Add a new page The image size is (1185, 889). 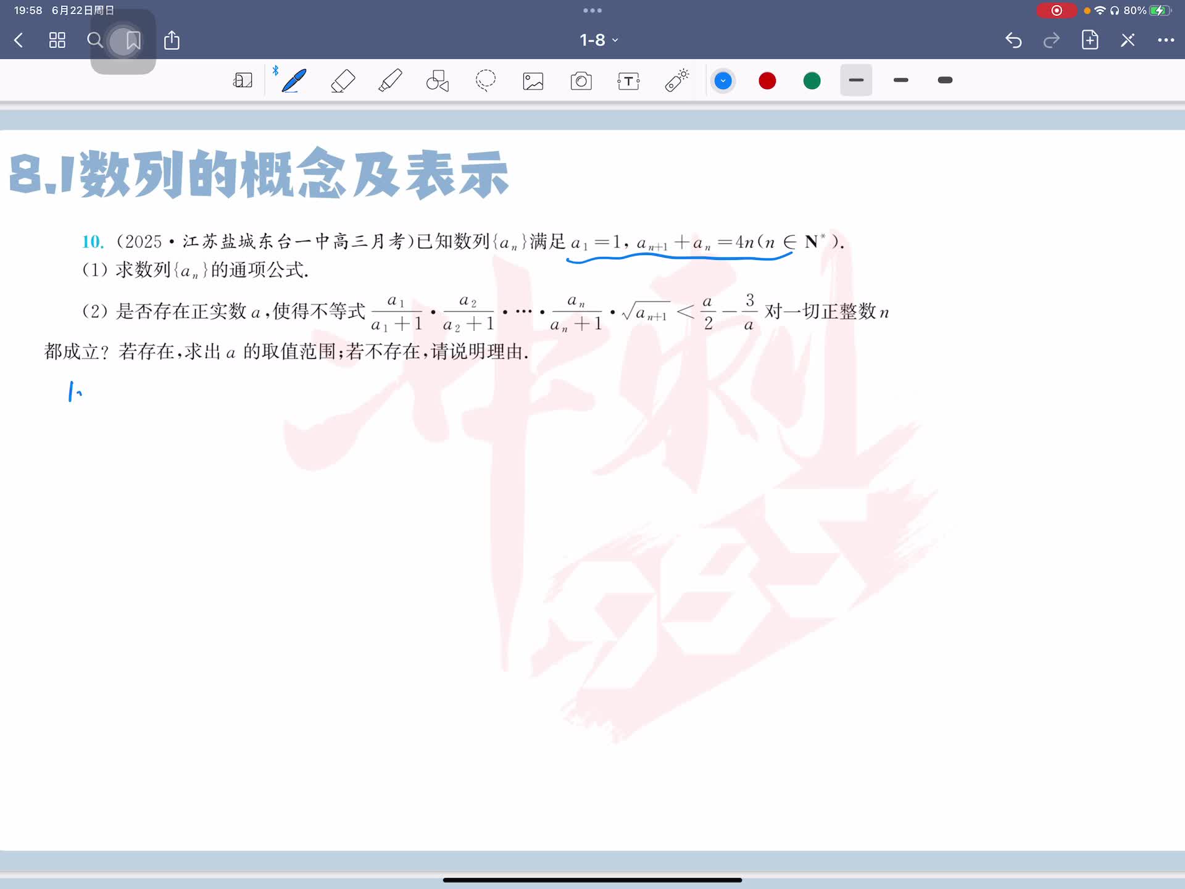1090,40
